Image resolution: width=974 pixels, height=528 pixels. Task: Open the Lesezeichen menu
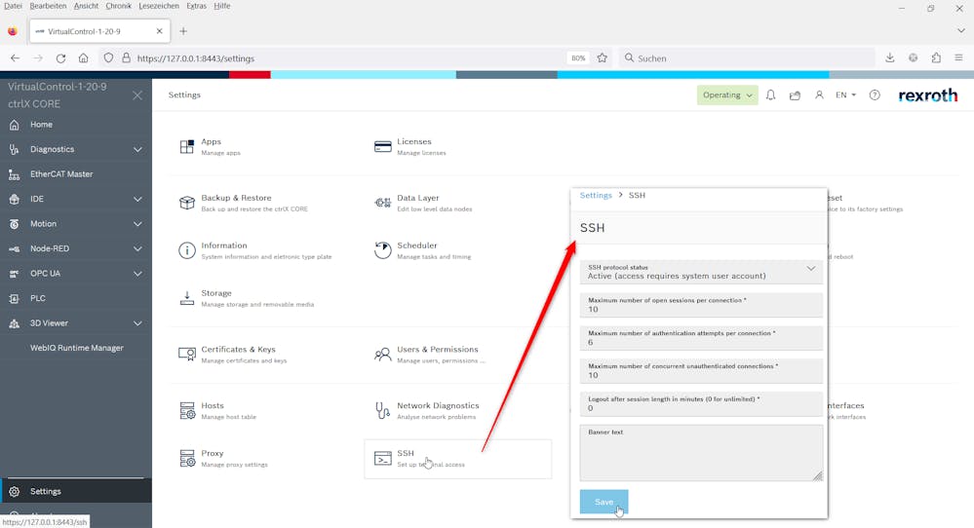click(158, 6)
